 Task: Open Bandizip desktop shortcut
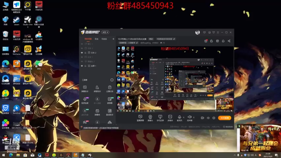click(x=17, y=109)
